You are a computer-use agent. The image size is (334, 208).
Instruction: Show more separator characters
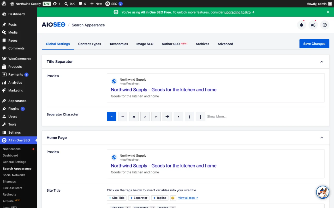[x=217, y=116]
